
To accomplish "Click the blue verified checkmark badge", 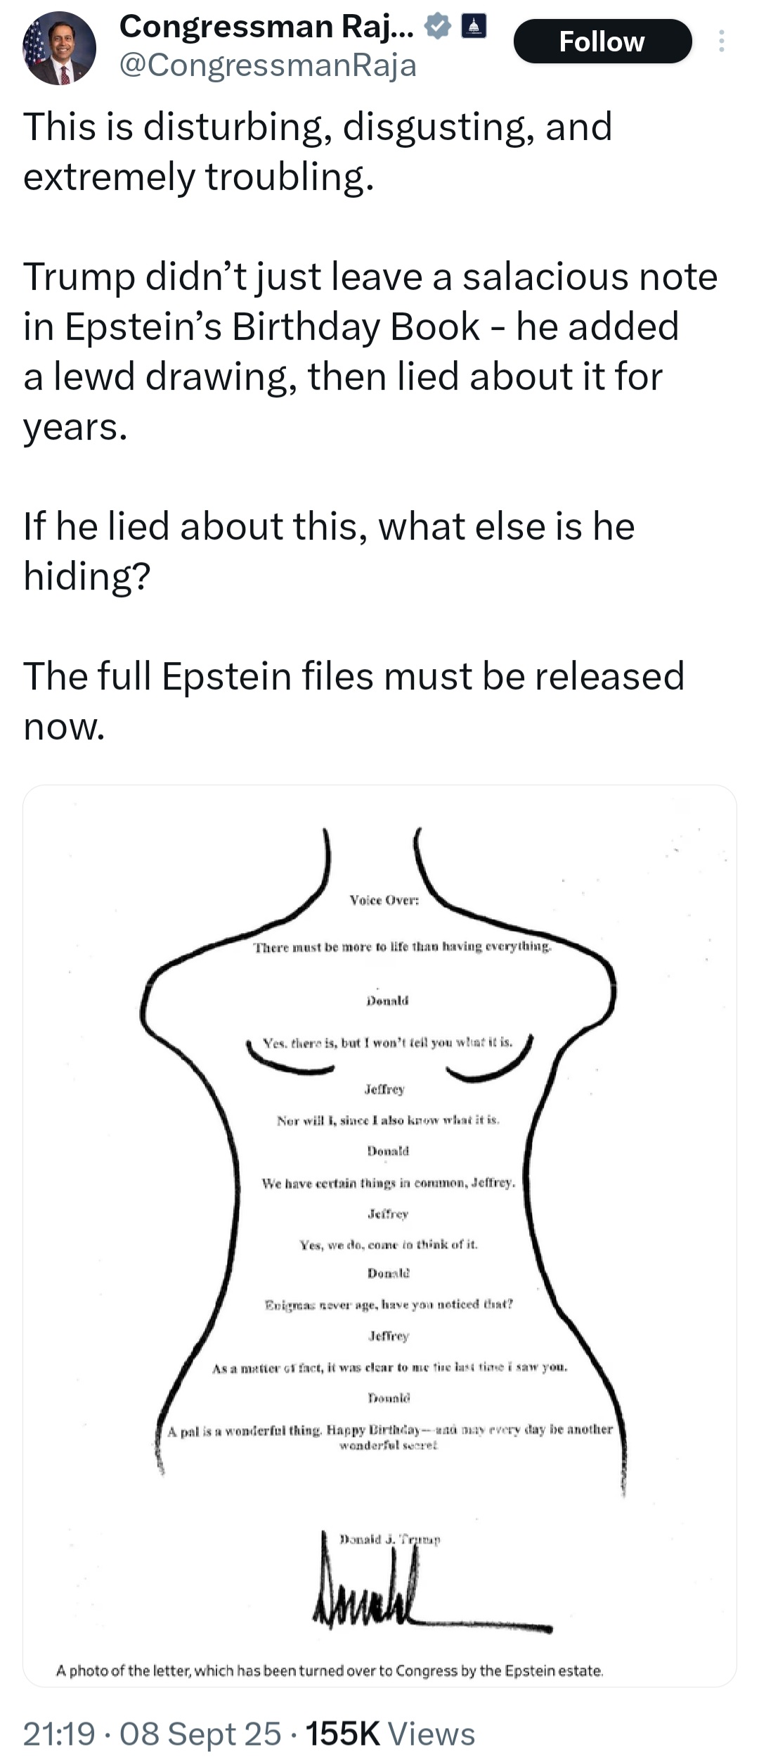I will [x=437, y=27].
